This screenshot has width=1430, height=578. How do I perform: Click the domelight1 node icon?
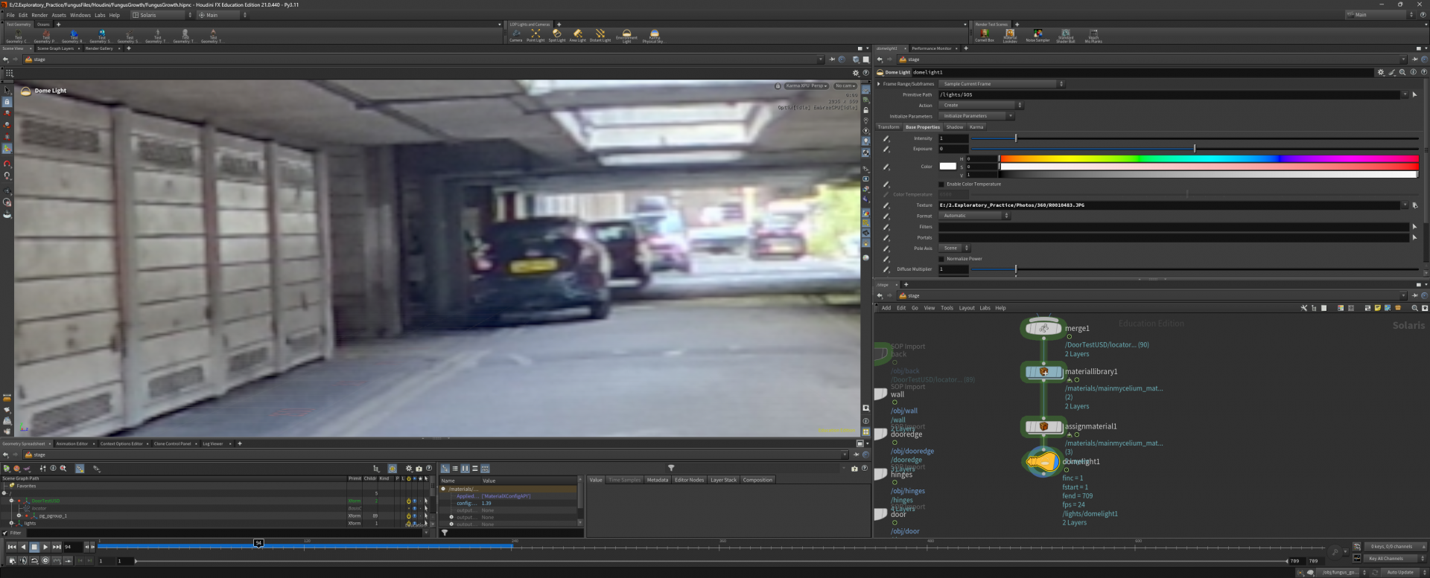pyautogui.click(x=1043, y=462)
